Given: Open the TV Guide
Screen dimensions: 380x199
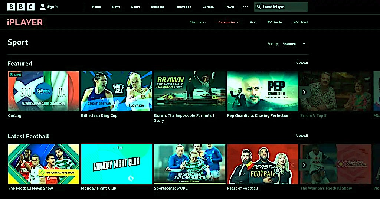Looking at the screenshot, I should pos(274,22).
